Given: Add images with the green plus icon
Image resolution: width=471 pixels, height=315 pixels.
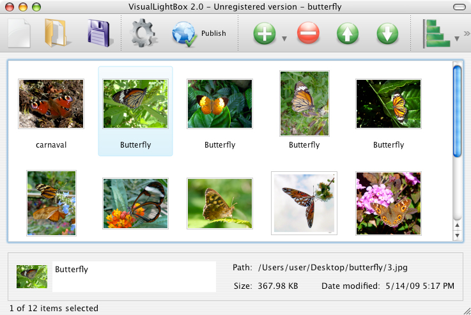Looking at the screenshot, I should tap(265, 33).
